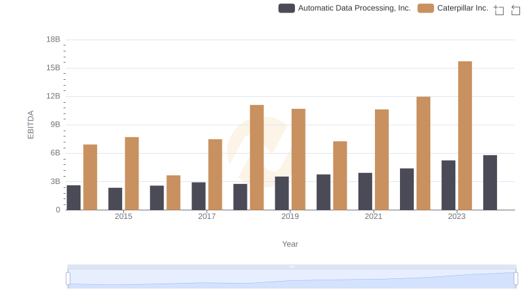Select the Caterpillar bar for 2014
Screen dimensions: 528x304
[90, 177]
